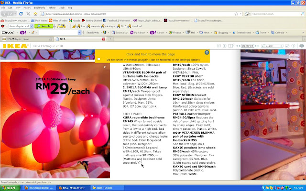Click the Stop loading X icon
This screenshot has width=306, height=191.
pos(28,14)
